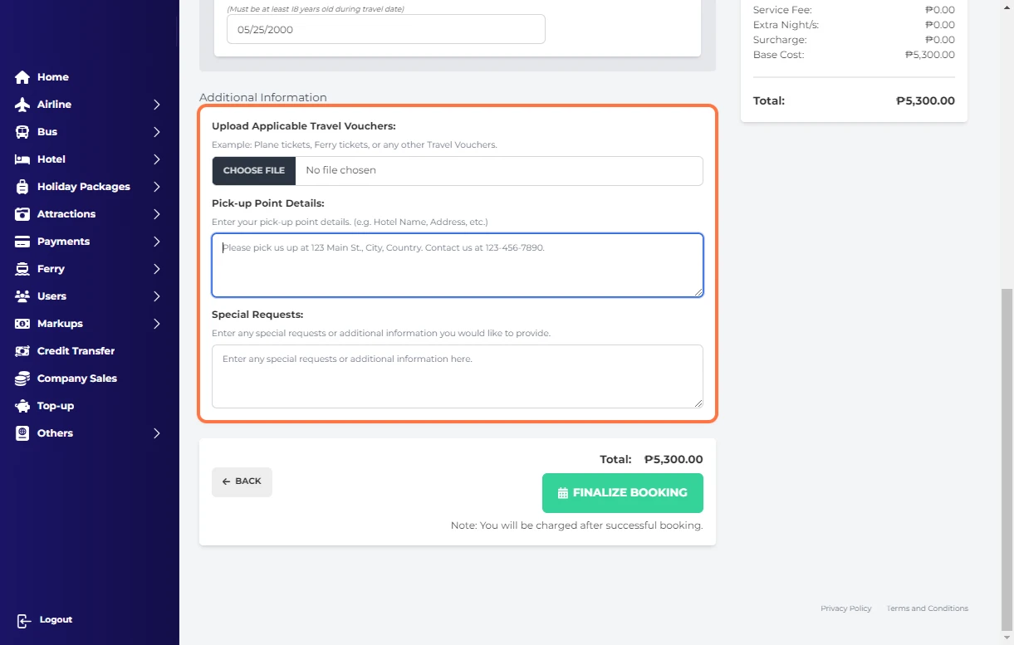Click the Hotel bed icon
This screenshot has height=645, width=1014.
pos(22,159)
